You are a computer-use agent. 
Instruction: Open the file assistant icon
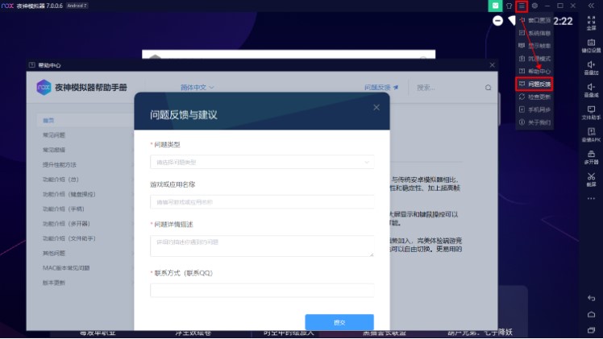point(591,111)
